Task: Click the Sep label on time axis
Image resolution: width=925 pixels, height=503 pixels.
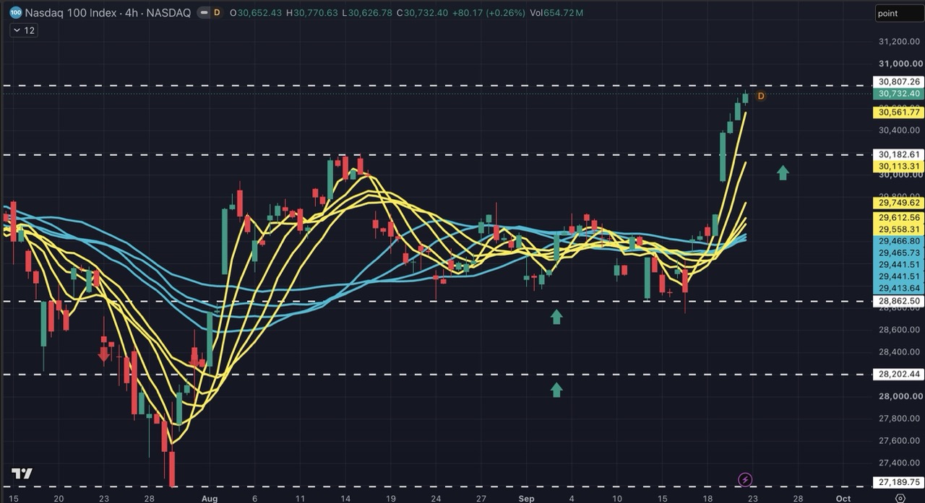Action: [x=526, y=498]
